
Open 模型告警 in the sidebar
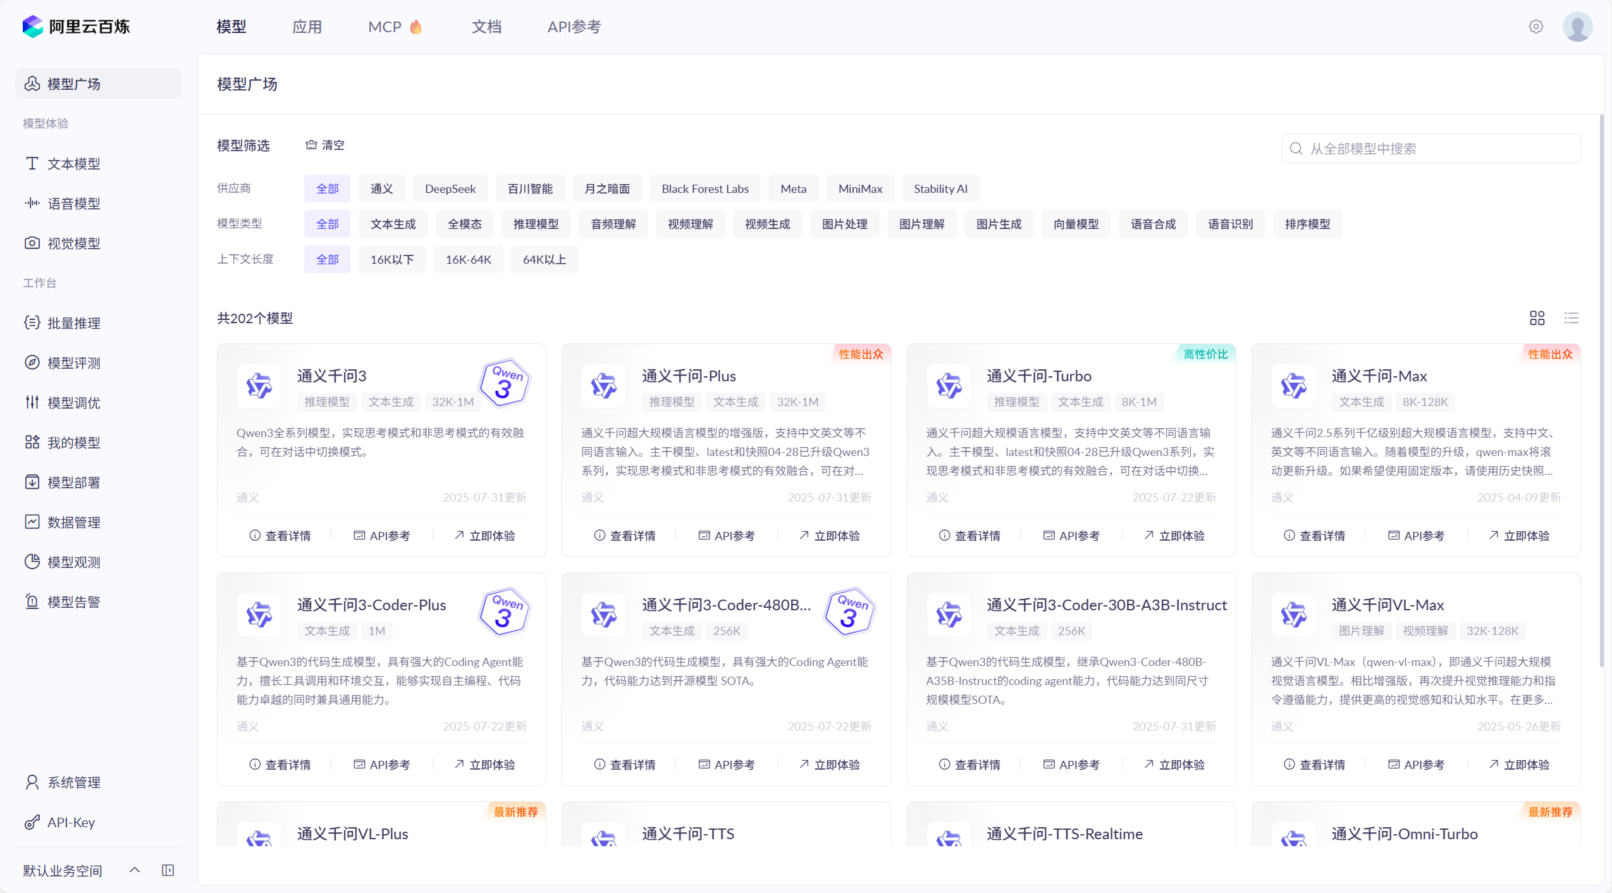(98, 602)
